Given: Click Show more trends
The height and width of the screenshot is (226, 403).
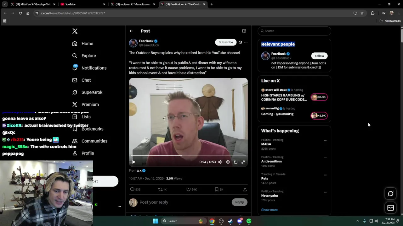Looking at the screenshot, I should tap(270, 210).
